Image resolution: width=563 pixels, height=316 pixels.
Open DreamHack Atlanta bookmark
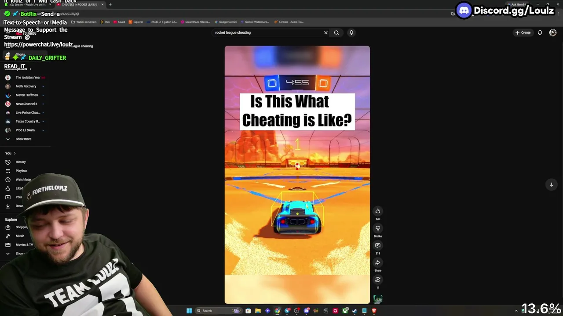coord(195,22)
